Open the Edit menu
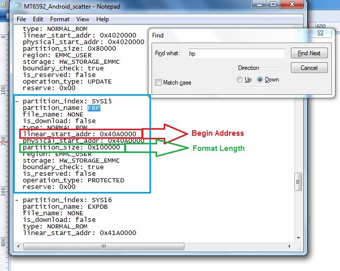The image size is (340, 271). (x=38, y=19)
